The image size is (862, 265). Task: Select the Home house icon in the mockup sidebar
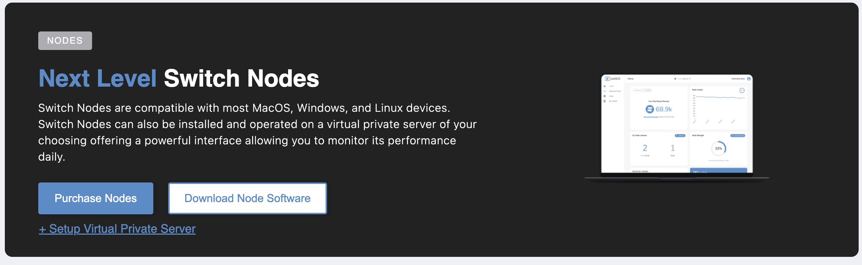[604, 86]
